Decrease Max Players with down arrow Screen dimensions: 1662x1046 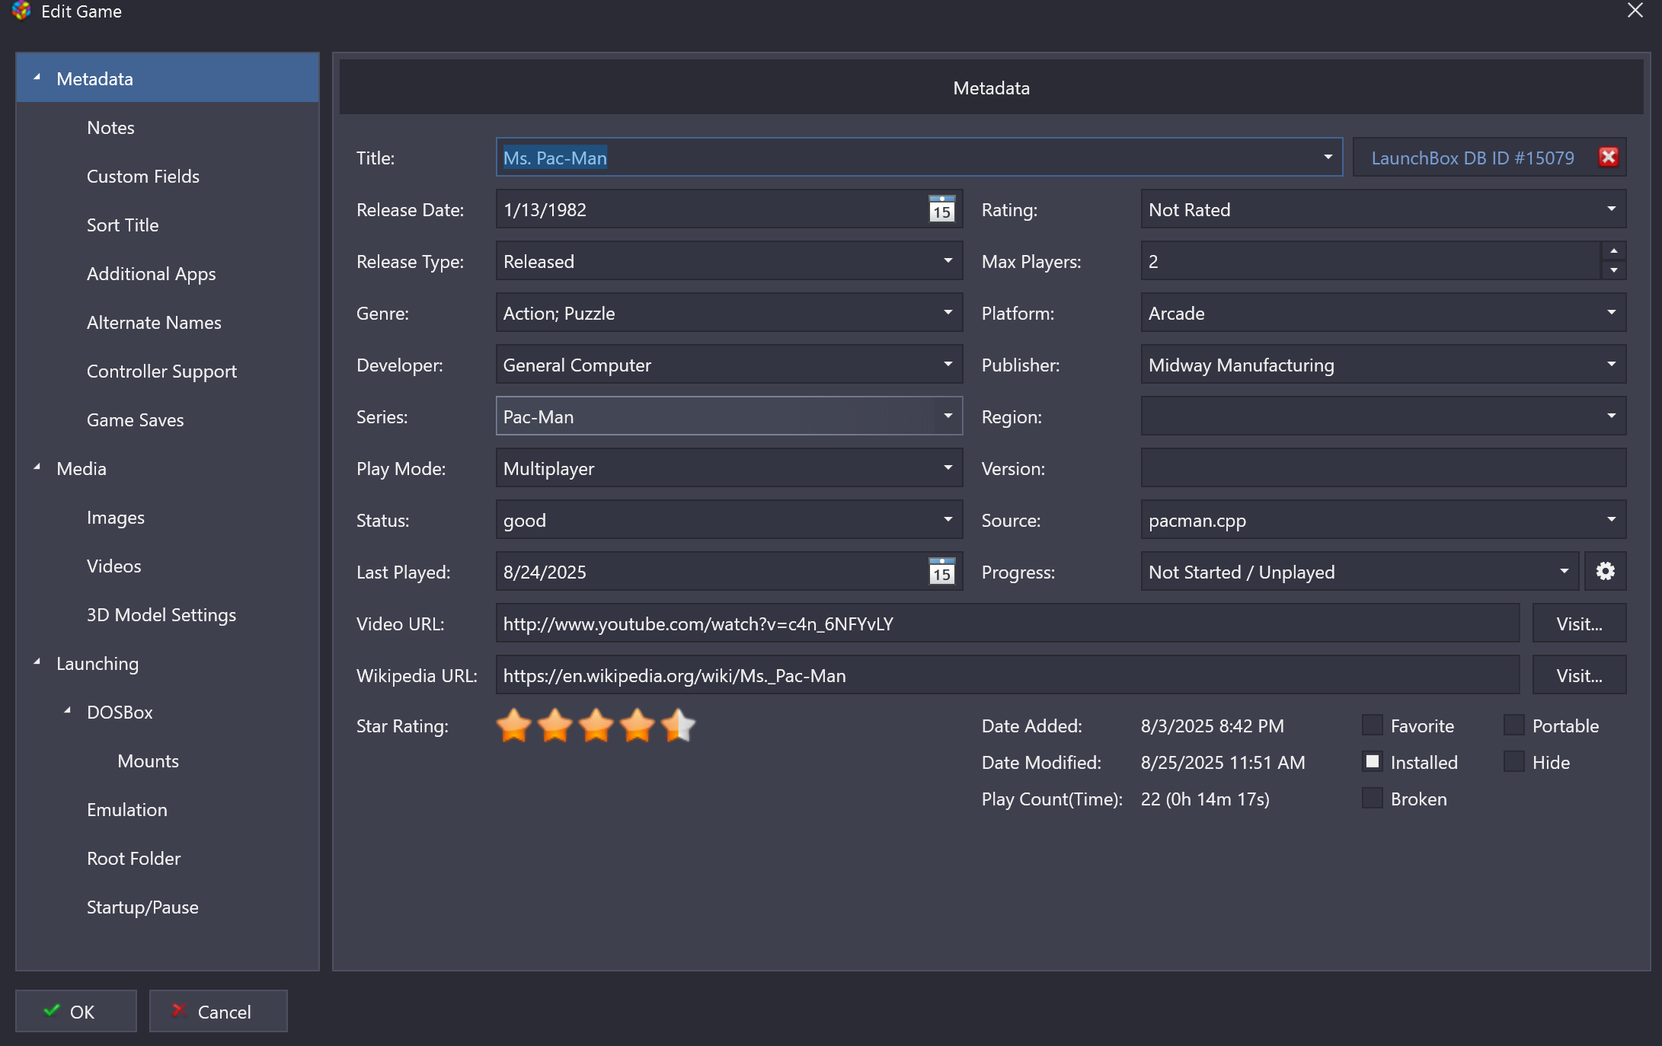point(1614,271)
